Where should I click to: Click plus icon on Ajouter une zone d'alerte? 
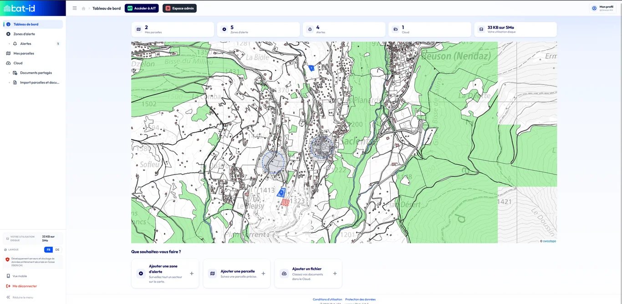192,274
